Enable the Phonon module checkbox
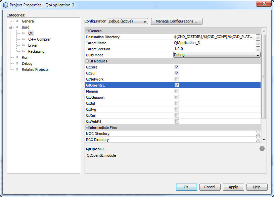The image size is (274, 197). [x=177, y=91]
